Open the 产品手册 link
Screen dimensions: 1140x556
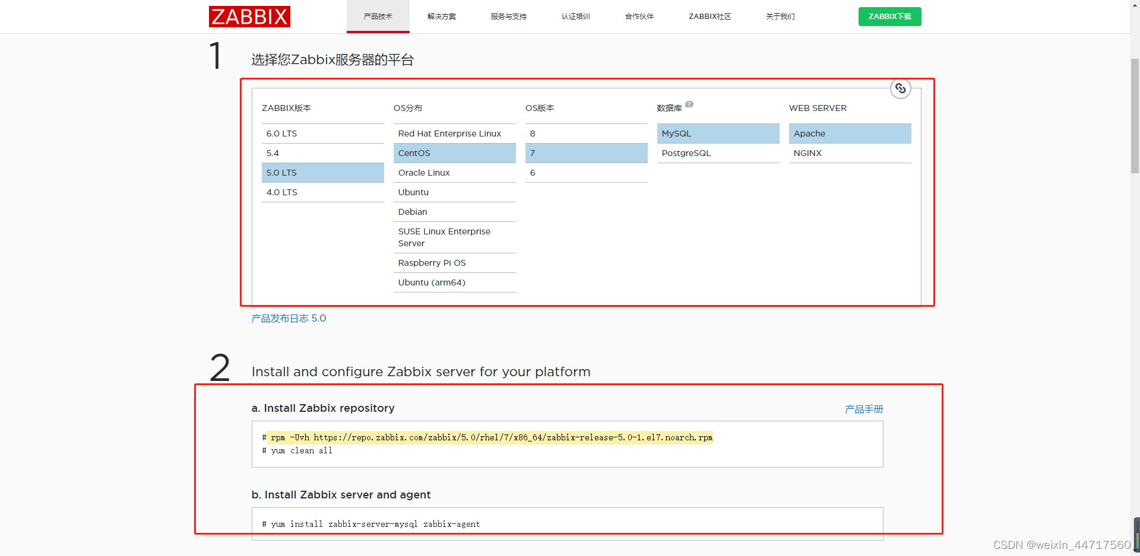[864, 409]
